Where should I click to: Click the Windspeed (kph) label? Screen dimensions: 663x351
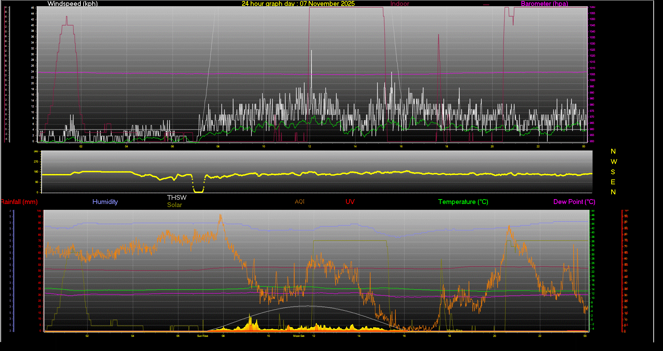pyautogui.click(x=73, y=4)
